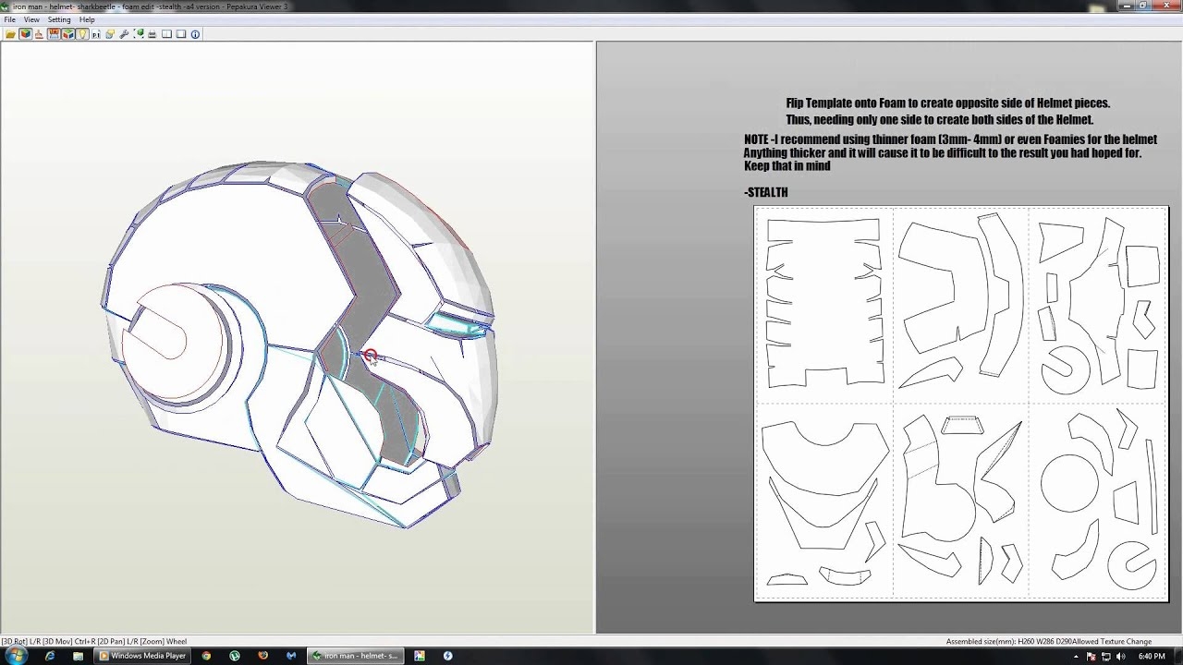Toggle the colored cube texture button
This screenshot has width=1183, height=665.
26,34
